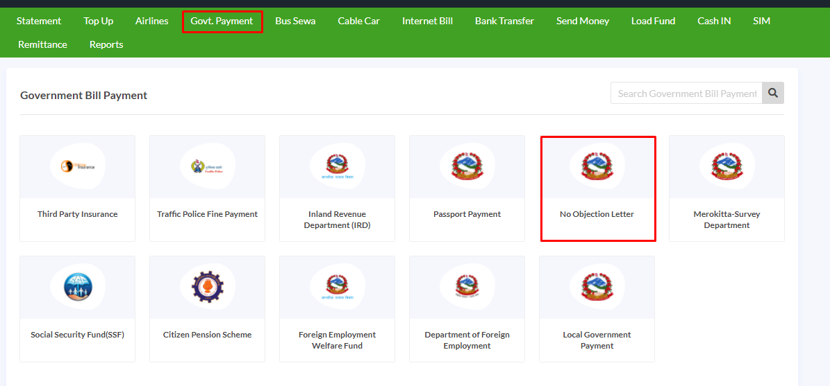Navigate to the Remittance menu item
The image size is (830, 386).
42,44
